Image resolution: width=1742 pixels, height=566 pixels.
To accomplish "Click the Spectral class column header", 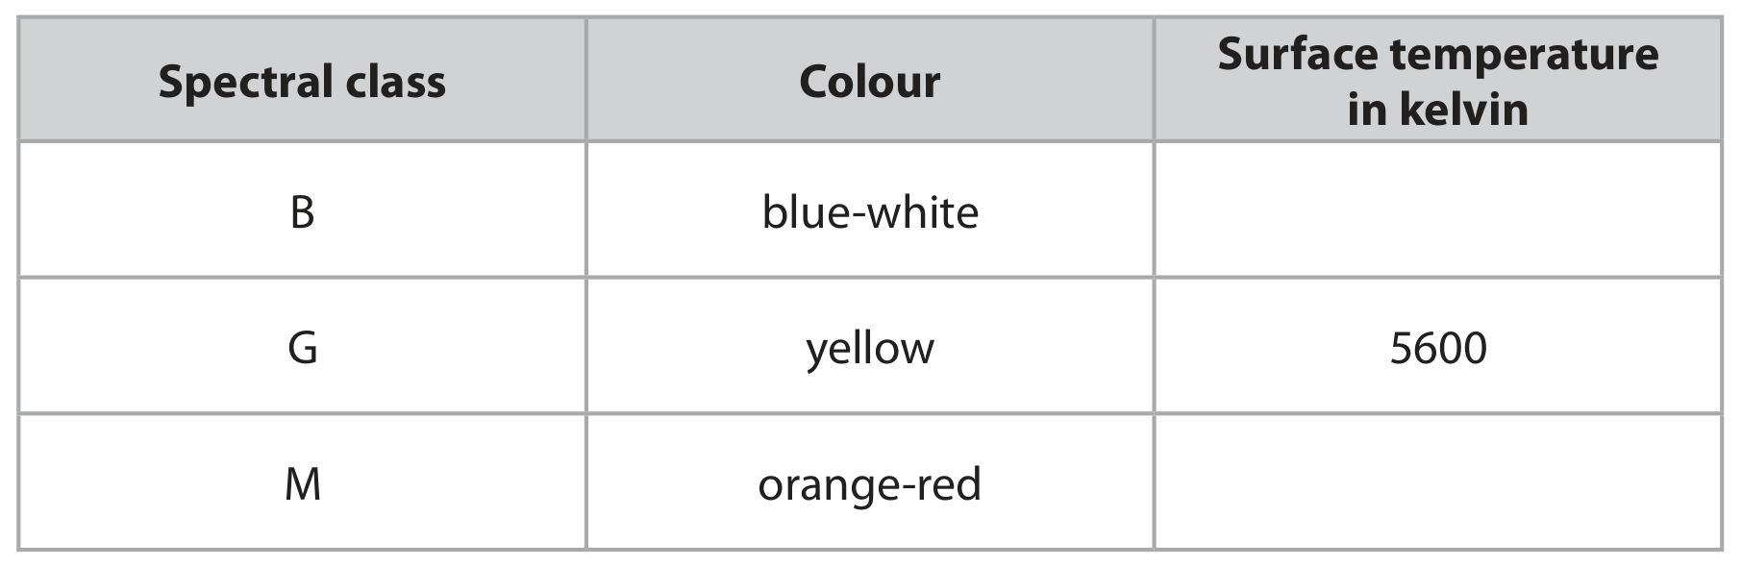I will pos(302,80).
